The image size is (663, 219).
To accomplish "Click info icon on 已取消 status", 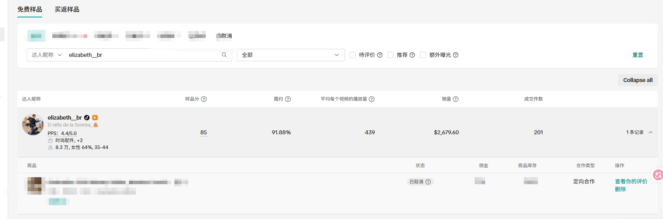I will (428, 182).
